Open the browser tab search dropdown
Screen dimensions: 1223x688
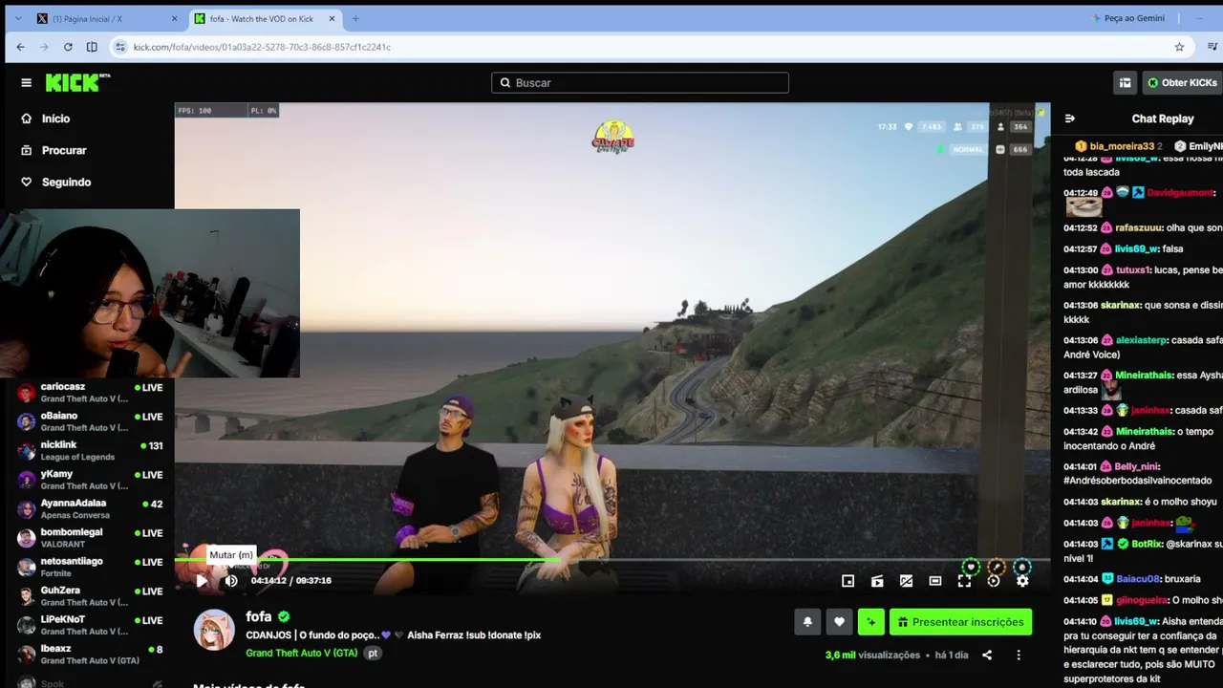[18, 18]
